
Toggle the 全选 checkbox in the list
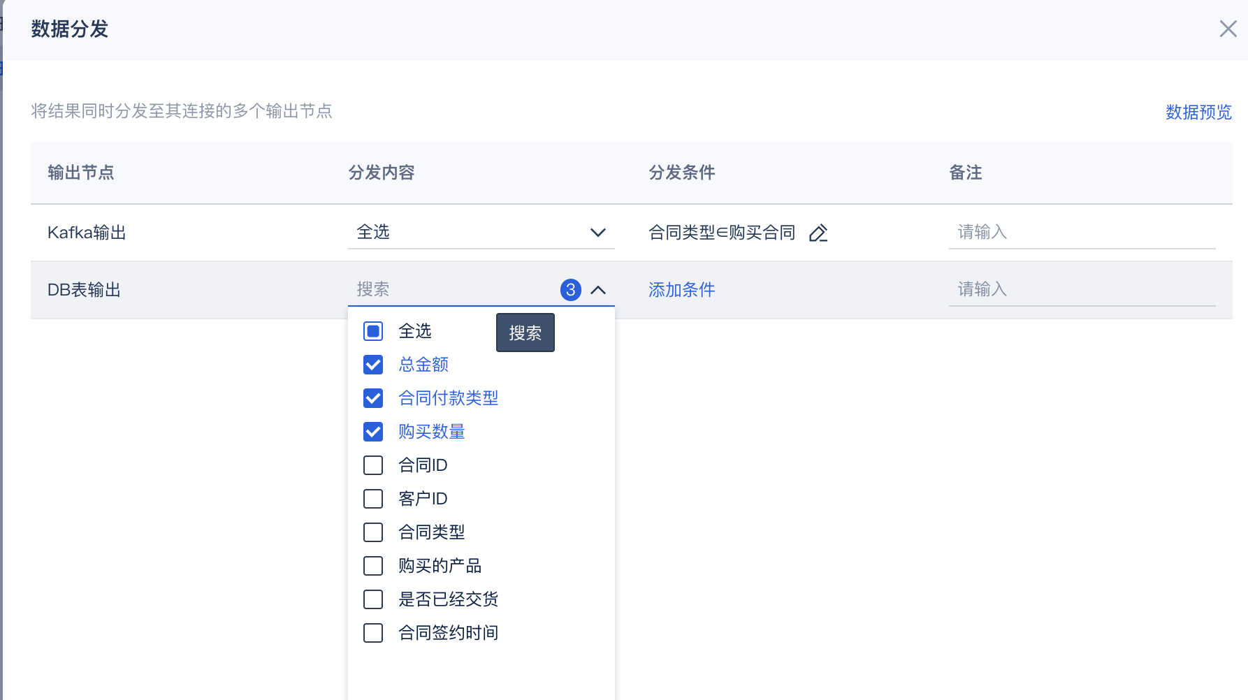click(373, 331)
